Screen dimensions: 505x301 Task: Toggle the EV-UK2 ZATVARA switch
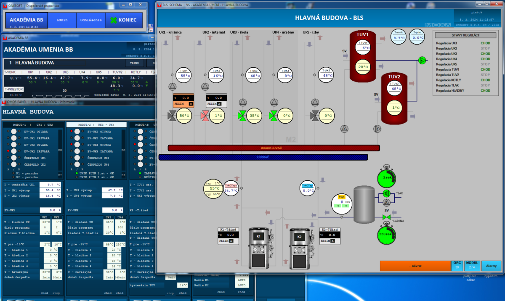coord(14,151)
